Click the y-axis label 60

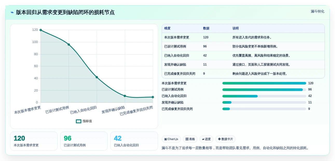(x=36, y=66)
